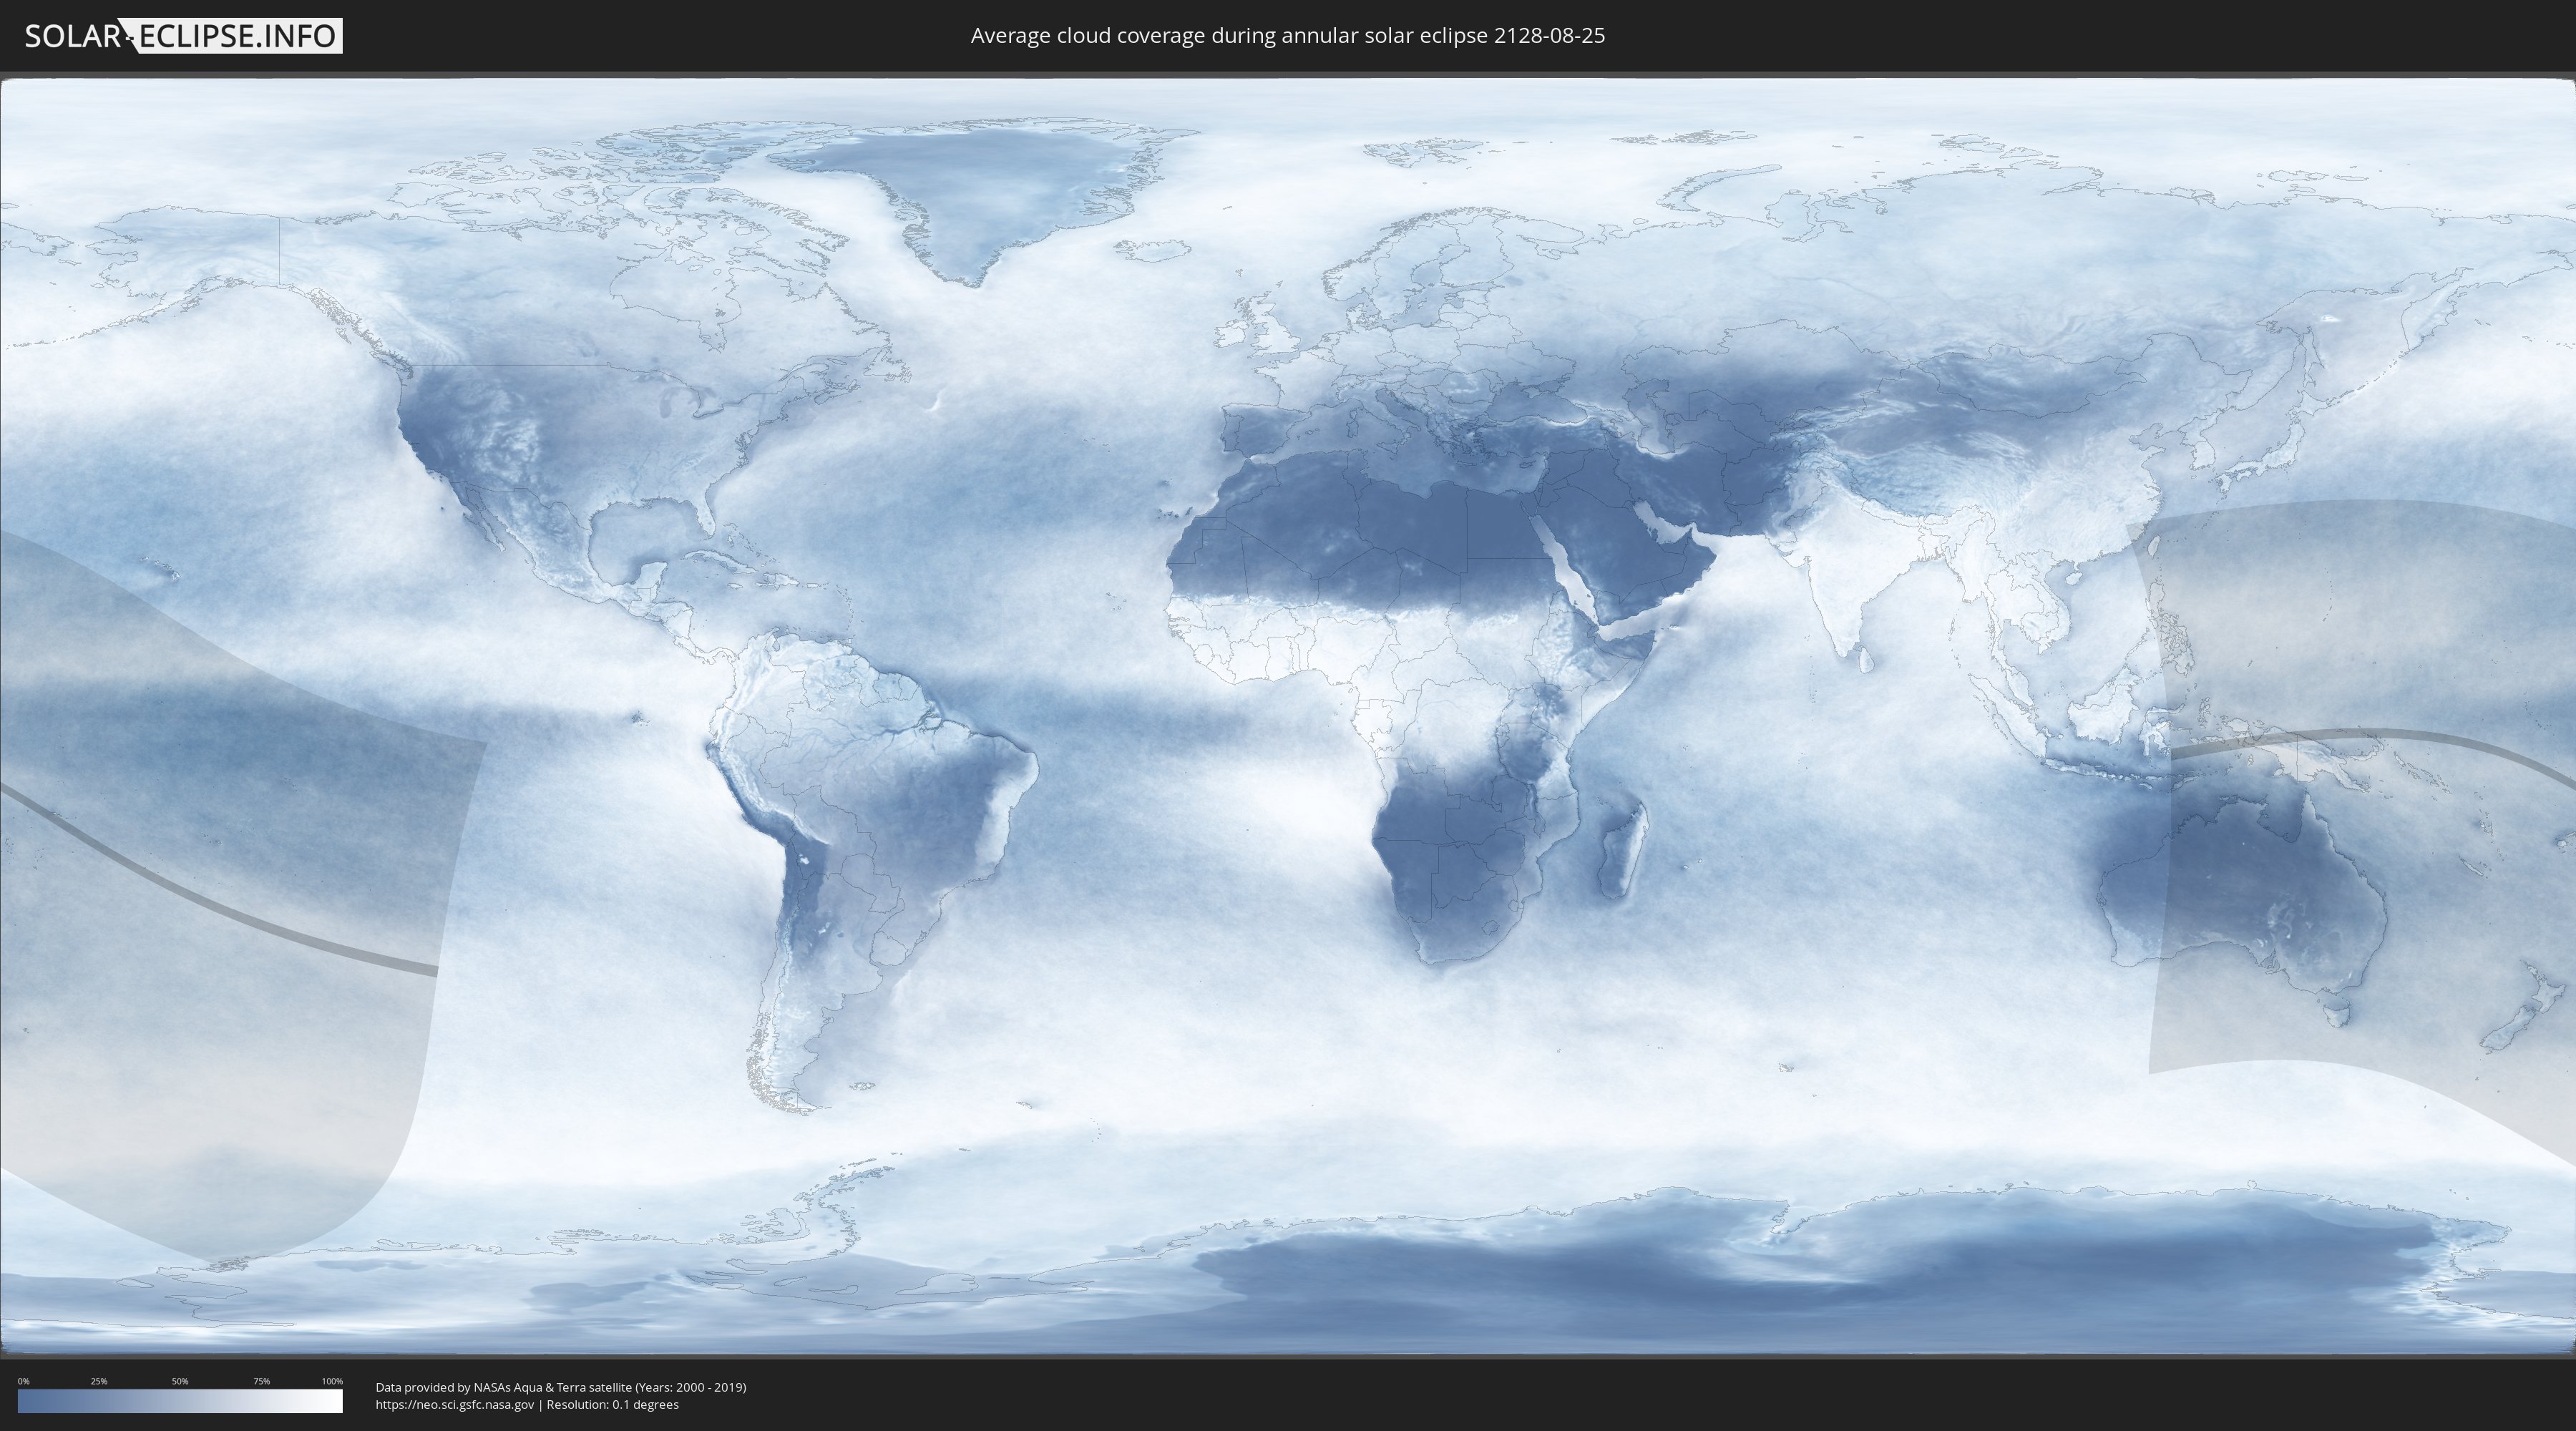Click the cloud coverage title text

(1287, 36)
